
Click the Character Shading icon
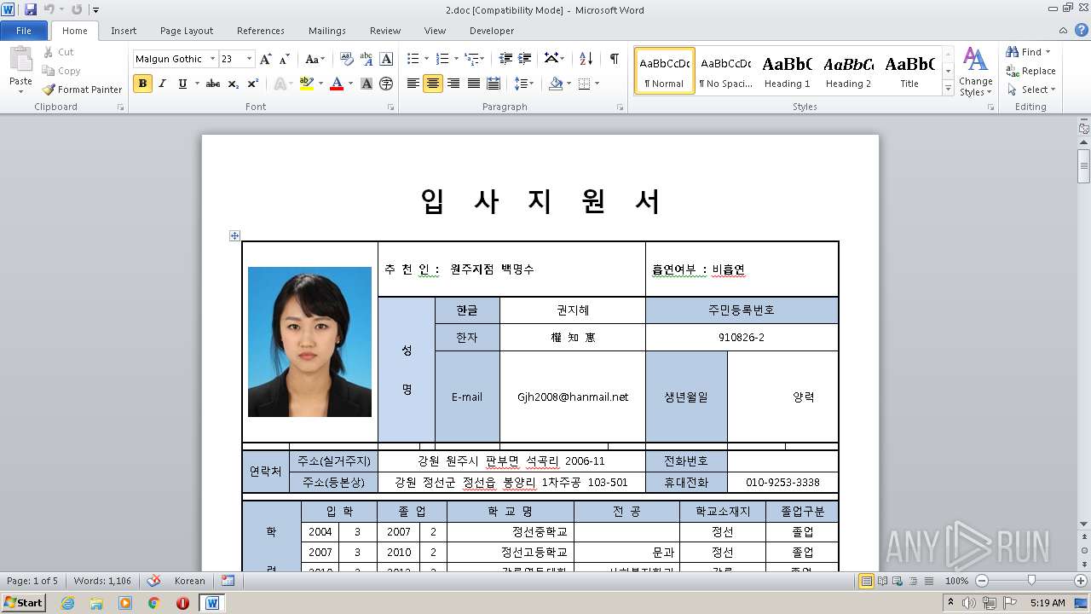pos(366,84)
